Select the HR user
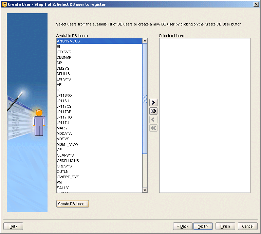This screenshot has height=234, width=261. 99,85
